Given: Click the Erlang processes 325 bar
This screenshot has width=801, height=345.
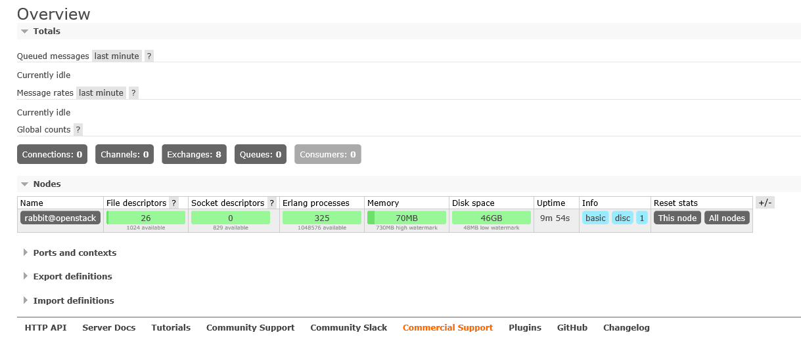Looking at the screenshot, I should click(x=322, y=218).
